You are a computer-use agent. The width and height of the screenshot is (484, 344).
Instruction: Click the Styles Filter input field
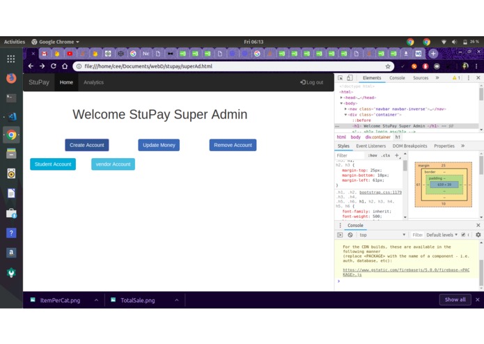click(350, 155)
